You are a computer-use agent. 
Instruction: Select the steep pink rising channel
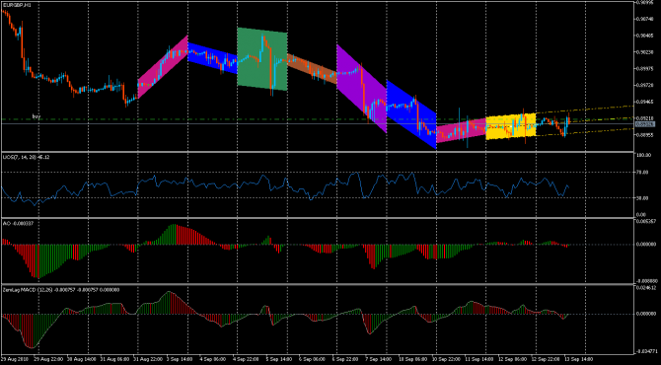tap(163, 67)
